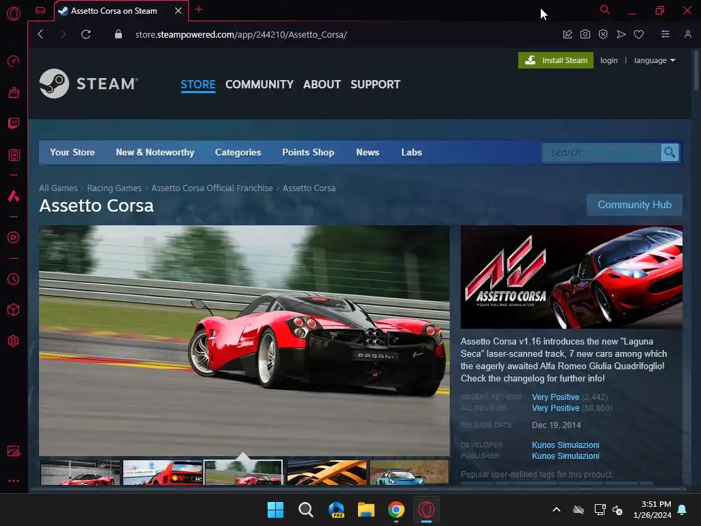Click the site security padlock icon
The width and height of the screenshot is (701, 526).
click(118, 34)
